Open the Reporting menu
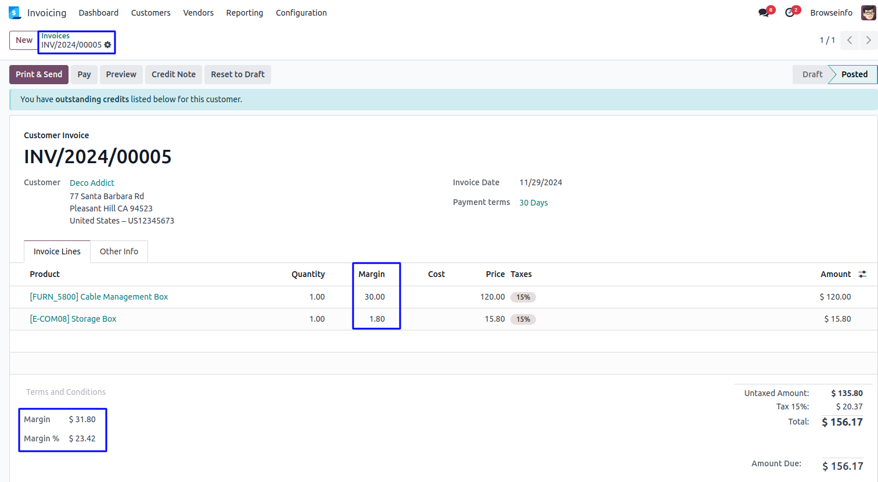 point(244,13)
